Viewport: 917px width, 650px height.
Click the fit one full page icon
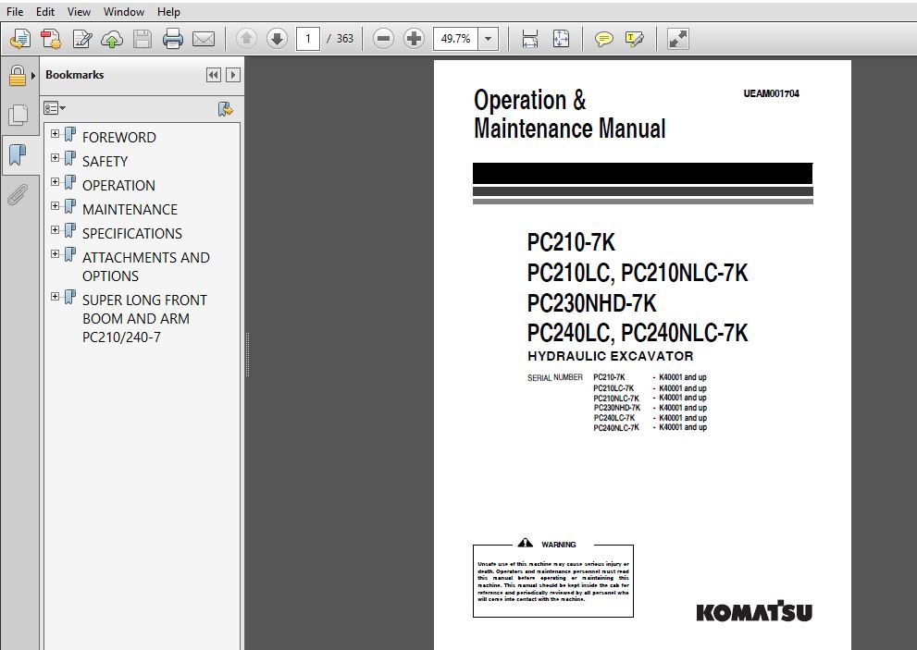pyautogui.click(x=560, y=39)
